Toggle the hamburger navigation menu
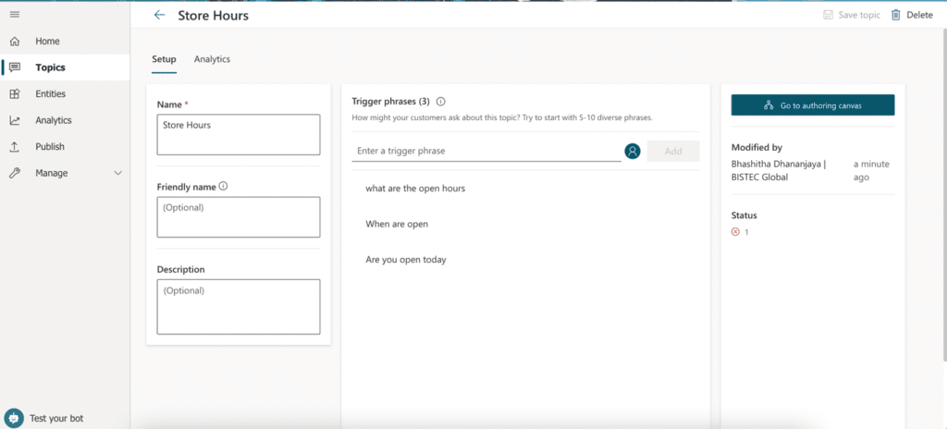 [x=15, y=14]
